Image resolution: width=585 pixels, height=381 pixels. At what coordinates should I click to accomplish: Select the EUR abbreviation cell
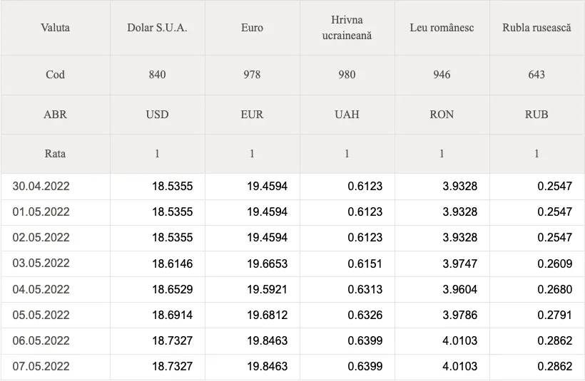[x=253, y=115]
